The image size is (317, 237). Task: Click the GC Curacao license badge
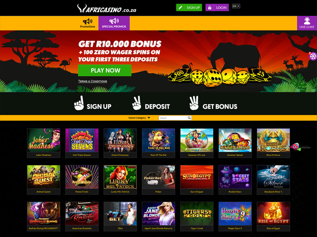click(300, 147)
